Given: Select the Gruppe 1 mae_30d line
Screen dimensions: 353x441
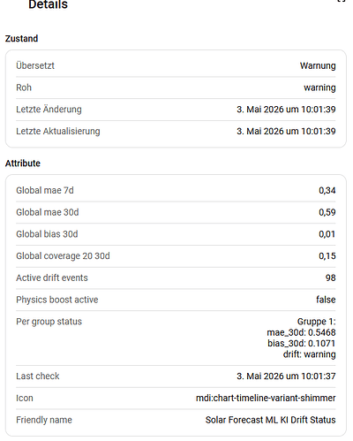Looking at the screenshot, I should coord(301,332).
